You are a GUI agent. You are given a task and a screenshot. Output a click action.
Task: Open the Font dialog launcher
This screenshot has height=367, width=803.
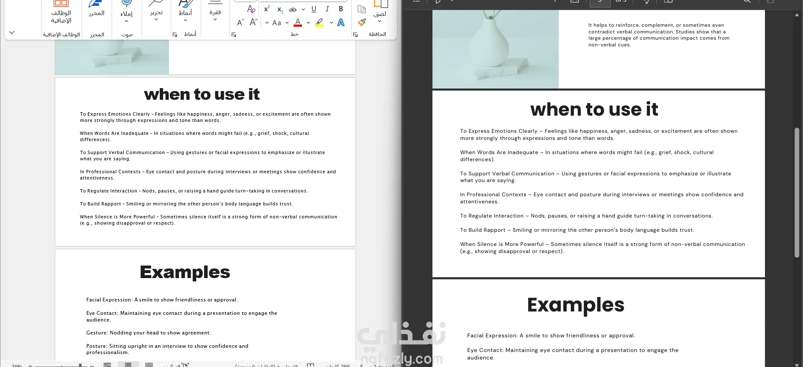coord(234,35)
